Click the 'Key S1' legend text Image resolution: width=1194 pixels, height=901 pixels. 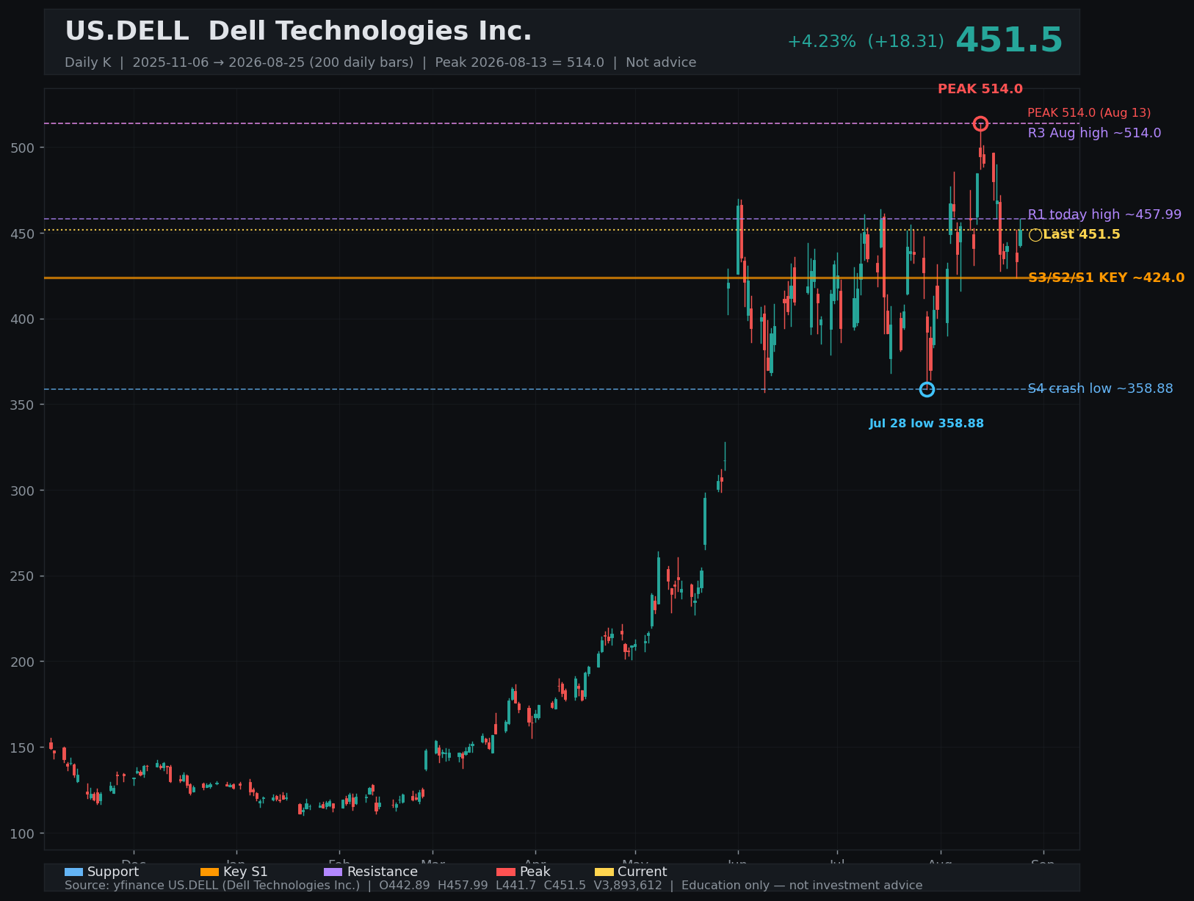pyautogui.click(x=245, y=872)
